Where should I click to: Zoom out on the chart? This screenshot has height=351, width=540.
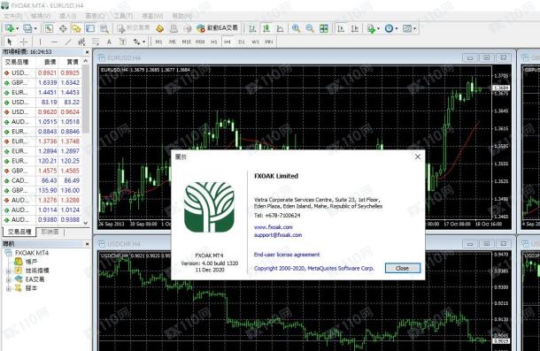tap(310, 28)
